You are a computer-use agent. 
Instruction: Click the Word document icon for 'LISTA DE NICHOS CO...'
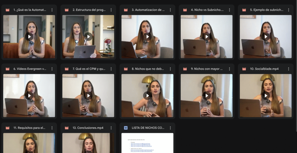tap(126, 128)
